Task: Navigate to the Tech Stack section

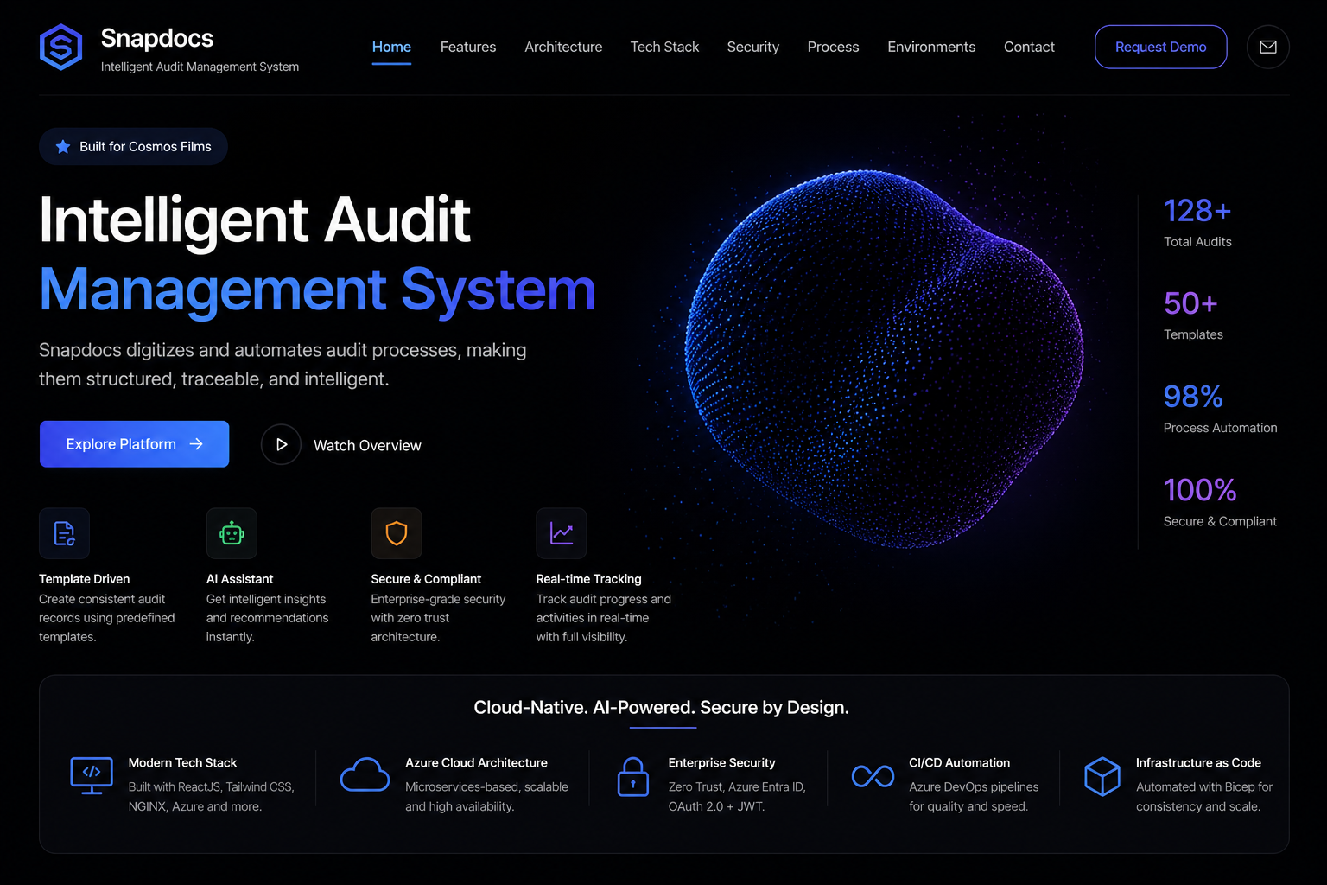Action: pyautogui.click(x=664, y=47)
